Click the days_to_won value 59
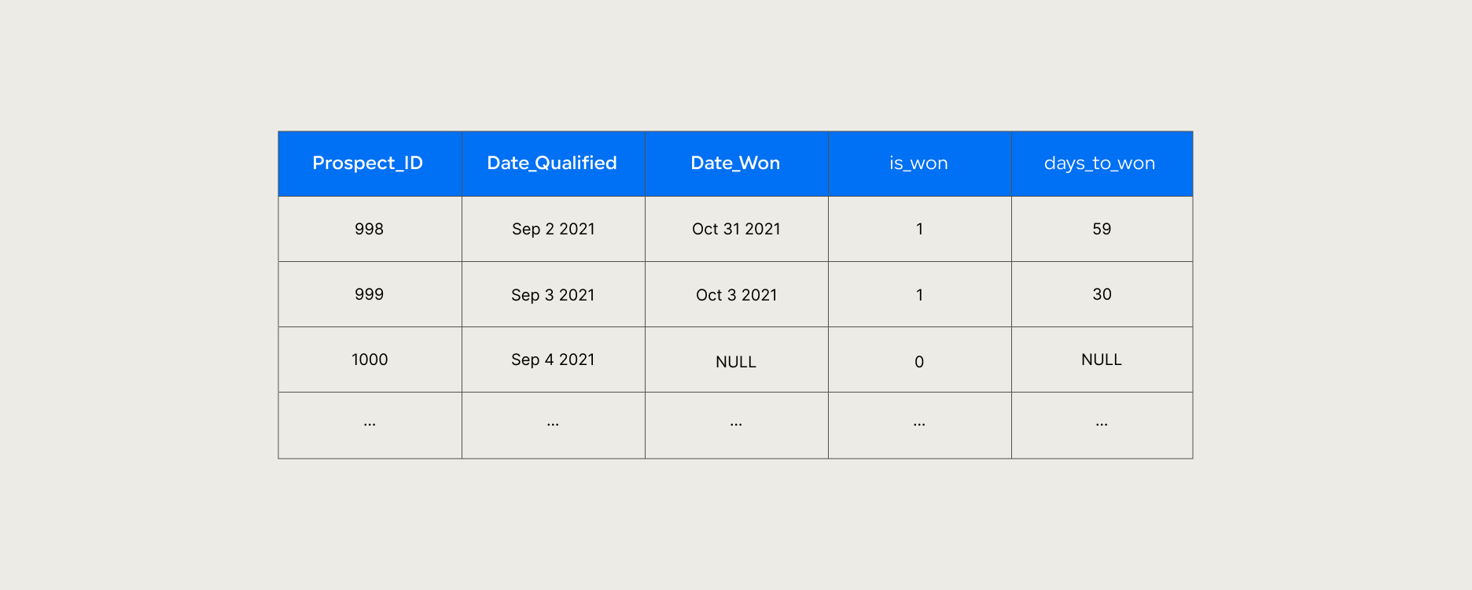Screen dimensions: 1472x590 pyautogui.click(x=1102, y=229)
